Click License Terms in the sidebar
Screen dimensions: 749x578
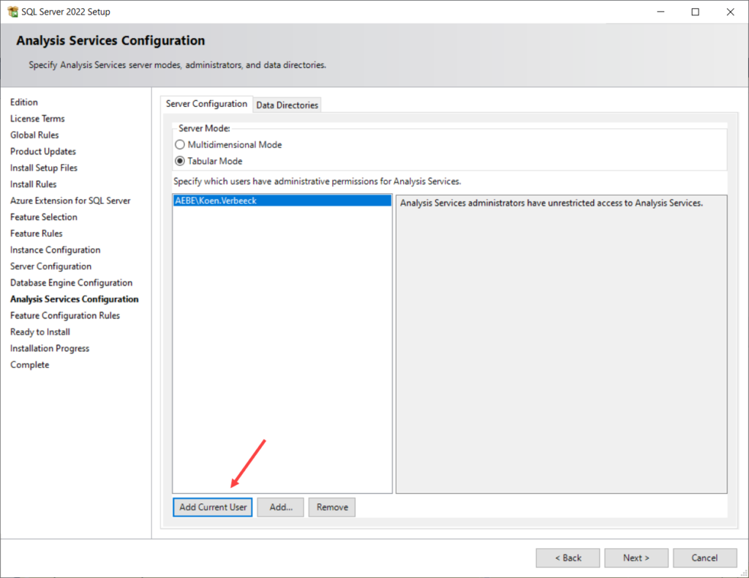pos(37,119)
